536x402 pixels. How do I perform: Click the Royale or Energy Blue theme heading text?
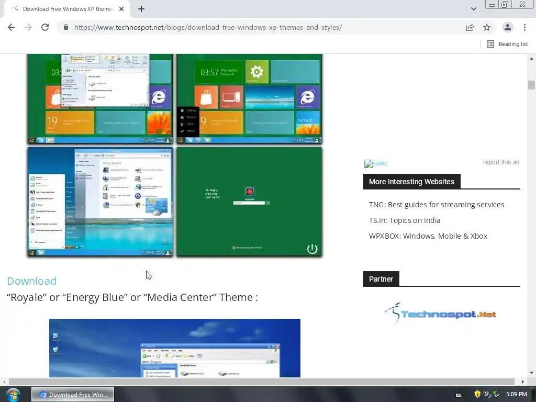click(132, 297)
